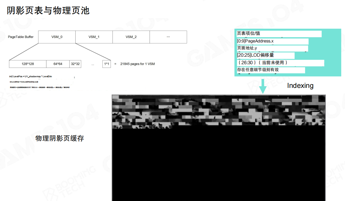Screen dimensions: 345x201
Task: Click the VSM_2 buffer cell
Action: pos(131,37)
